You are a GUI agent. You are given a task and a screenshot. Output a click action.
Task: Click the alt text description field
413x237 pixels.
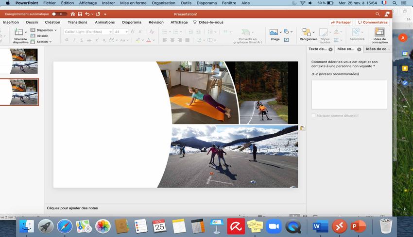[349, 94]
